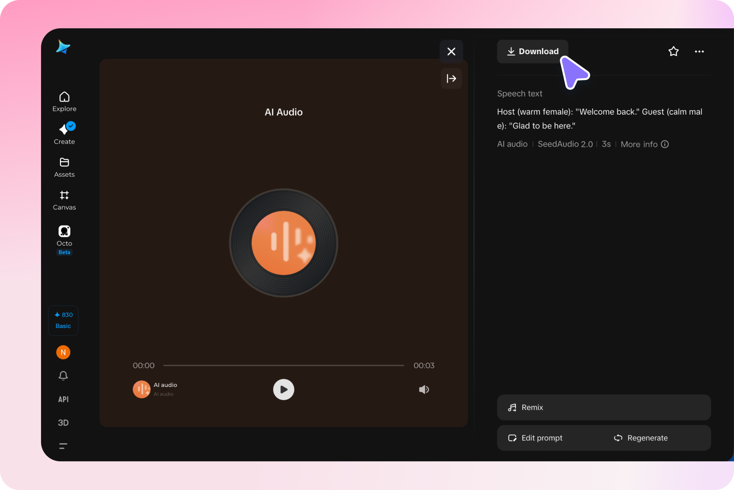Open the notifications bell

point(63,375)
